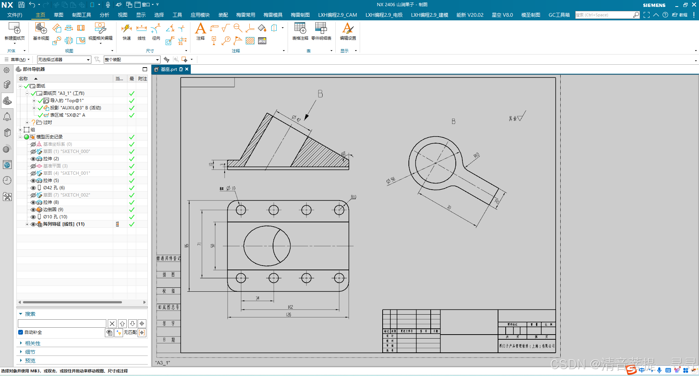Clear the navigator search with X
The width and height of the screenshot is (699, 376).
(x=112, y=323)
